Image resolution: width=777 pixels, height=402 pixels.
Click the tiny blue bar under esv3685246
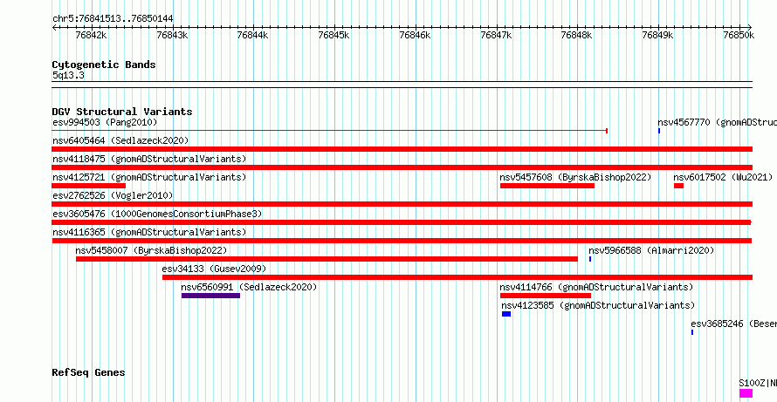click(x=692, y=332)
